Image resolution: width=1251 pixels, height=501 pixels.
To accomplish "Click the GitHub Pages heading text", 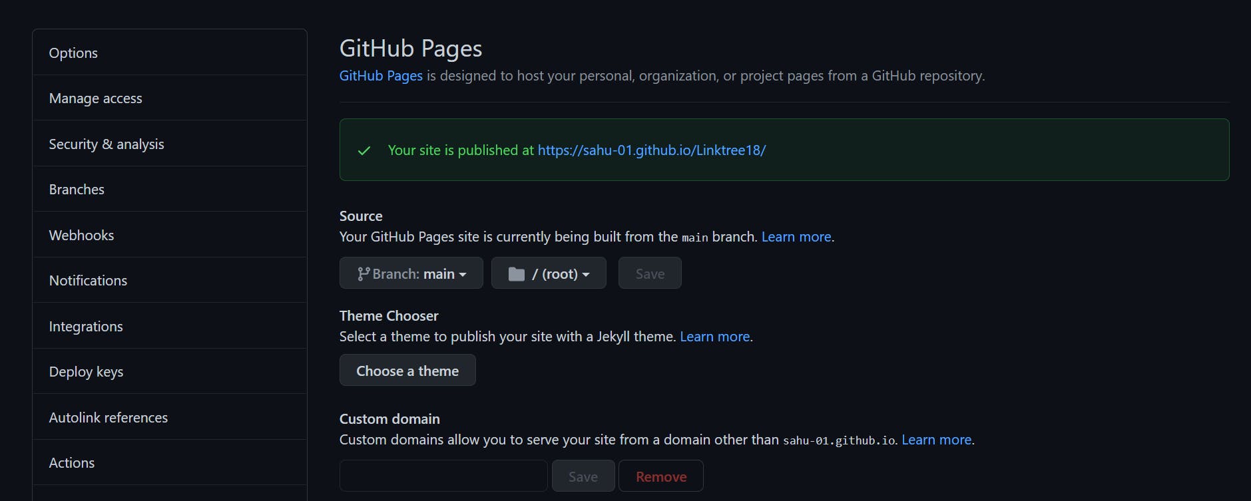I will tap(411, 49).
